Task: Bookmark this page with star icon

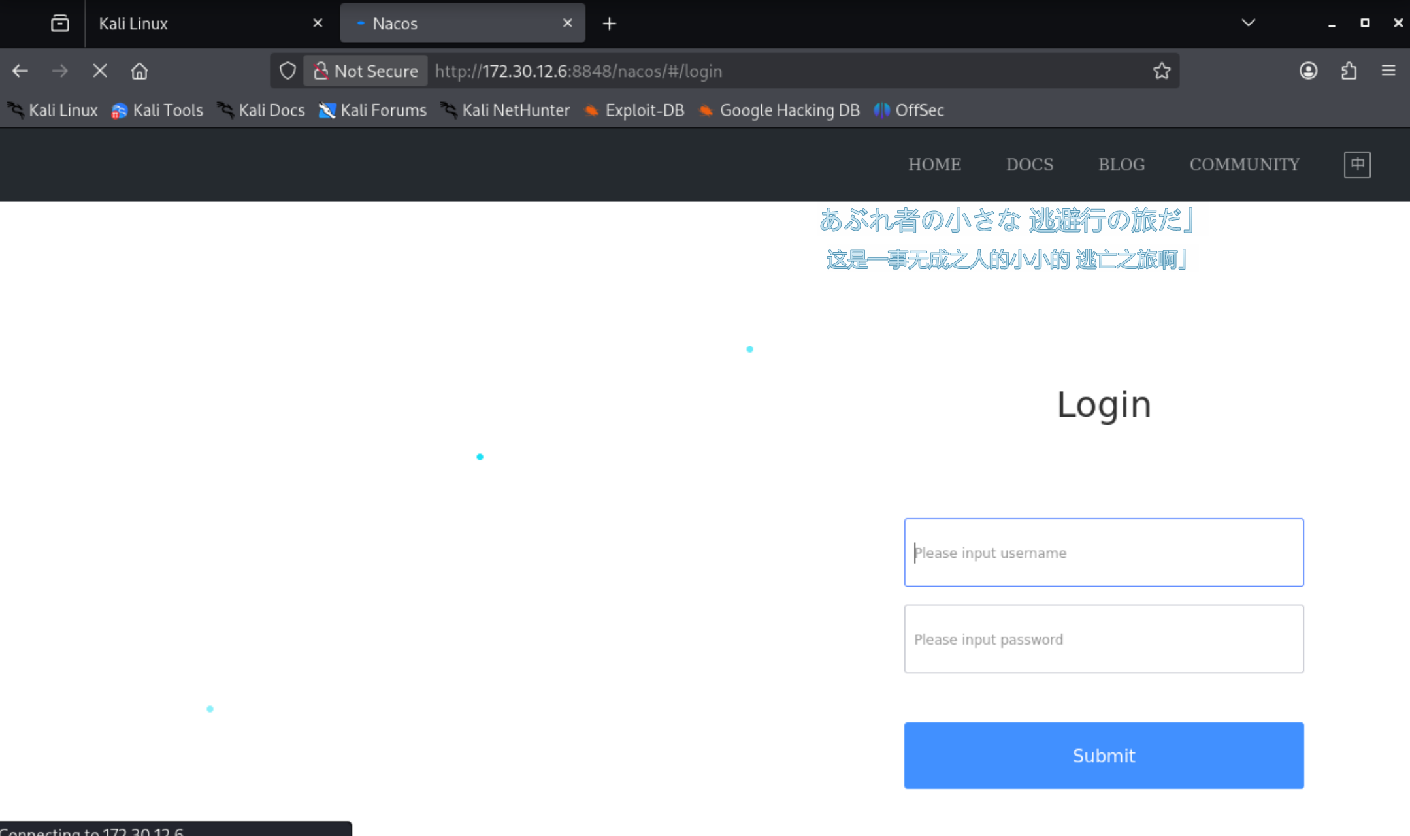Action: (x=1161, y=71)
